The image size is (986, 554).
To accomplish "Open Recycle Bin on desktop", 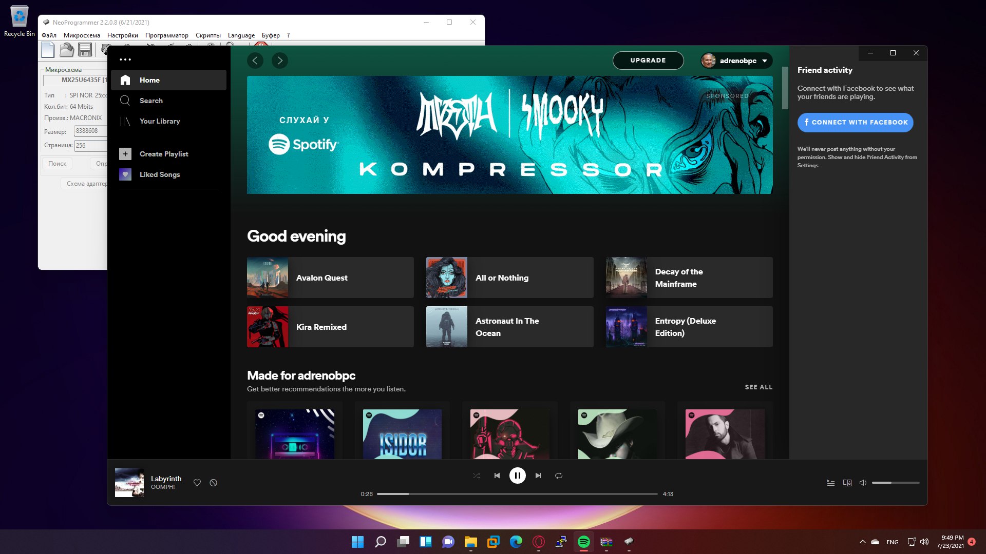I will pyautogui.click(x=20, y=22).
